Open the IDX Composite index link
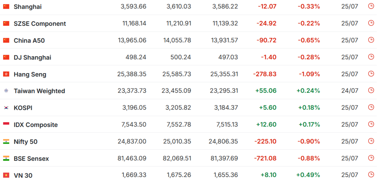377x182 pixels. tap(36, 125)
